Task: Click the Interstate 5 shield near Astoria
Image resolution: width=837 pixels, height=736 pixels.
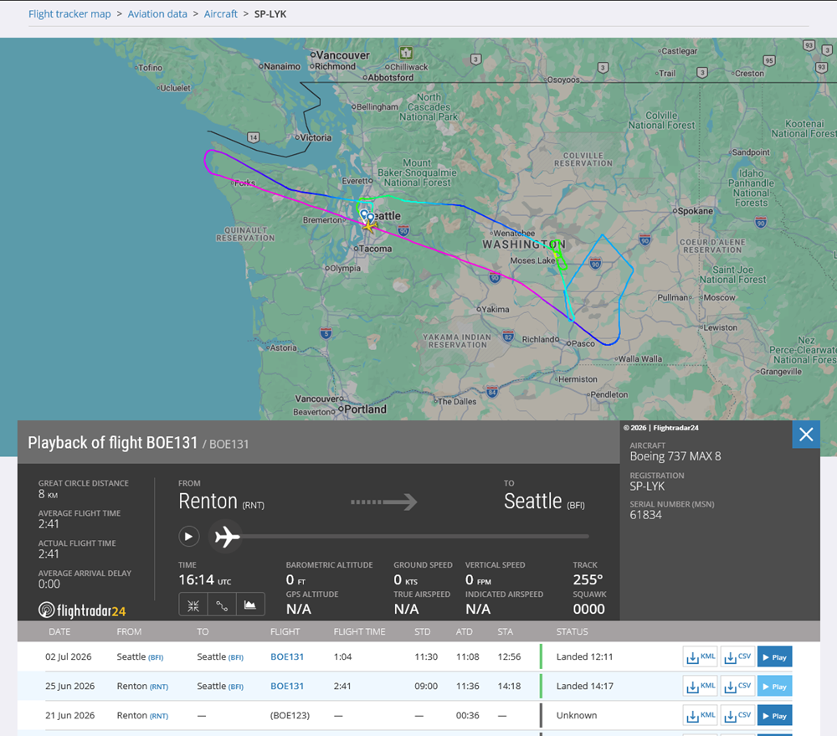Action: tap(326, 333)
